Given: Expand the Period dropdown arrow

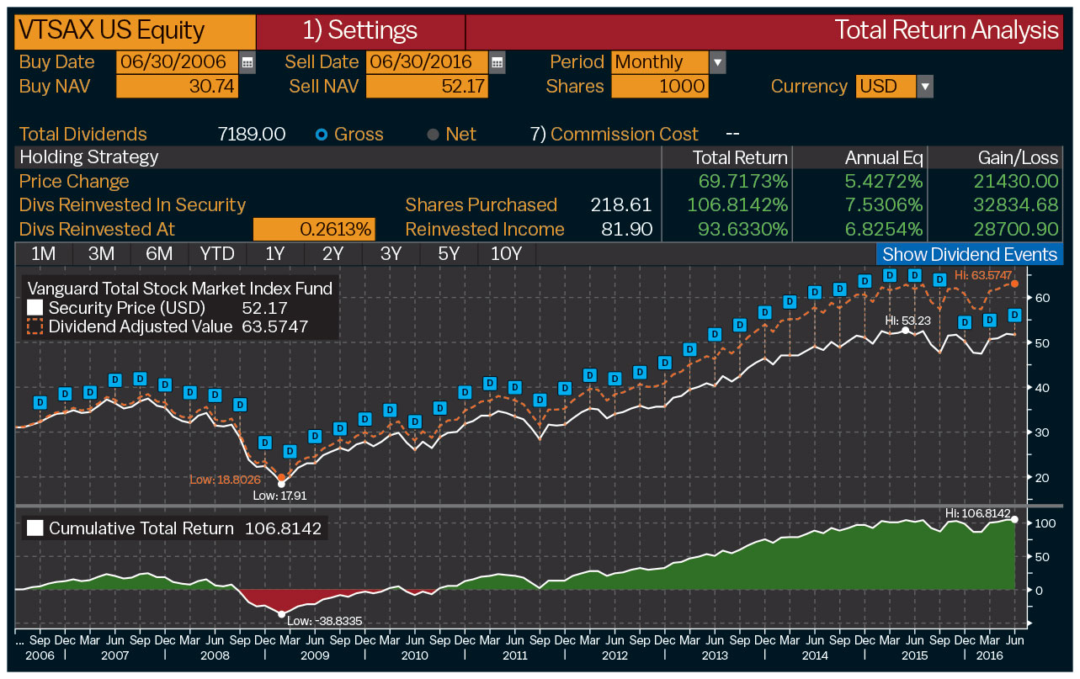Looking at the screenshot, I should click(717, 62).
